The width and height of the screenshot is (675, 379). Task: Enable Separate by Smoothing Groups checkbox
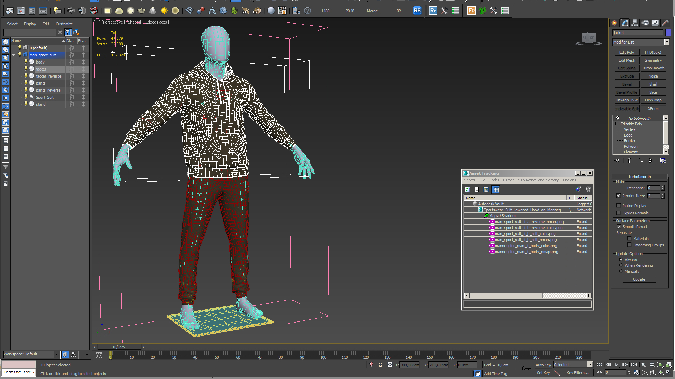[629, 245]
